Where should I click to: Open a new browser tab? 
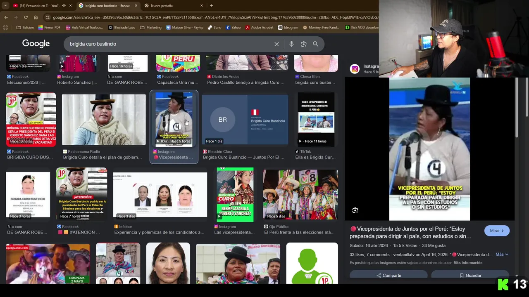[212, 5]
